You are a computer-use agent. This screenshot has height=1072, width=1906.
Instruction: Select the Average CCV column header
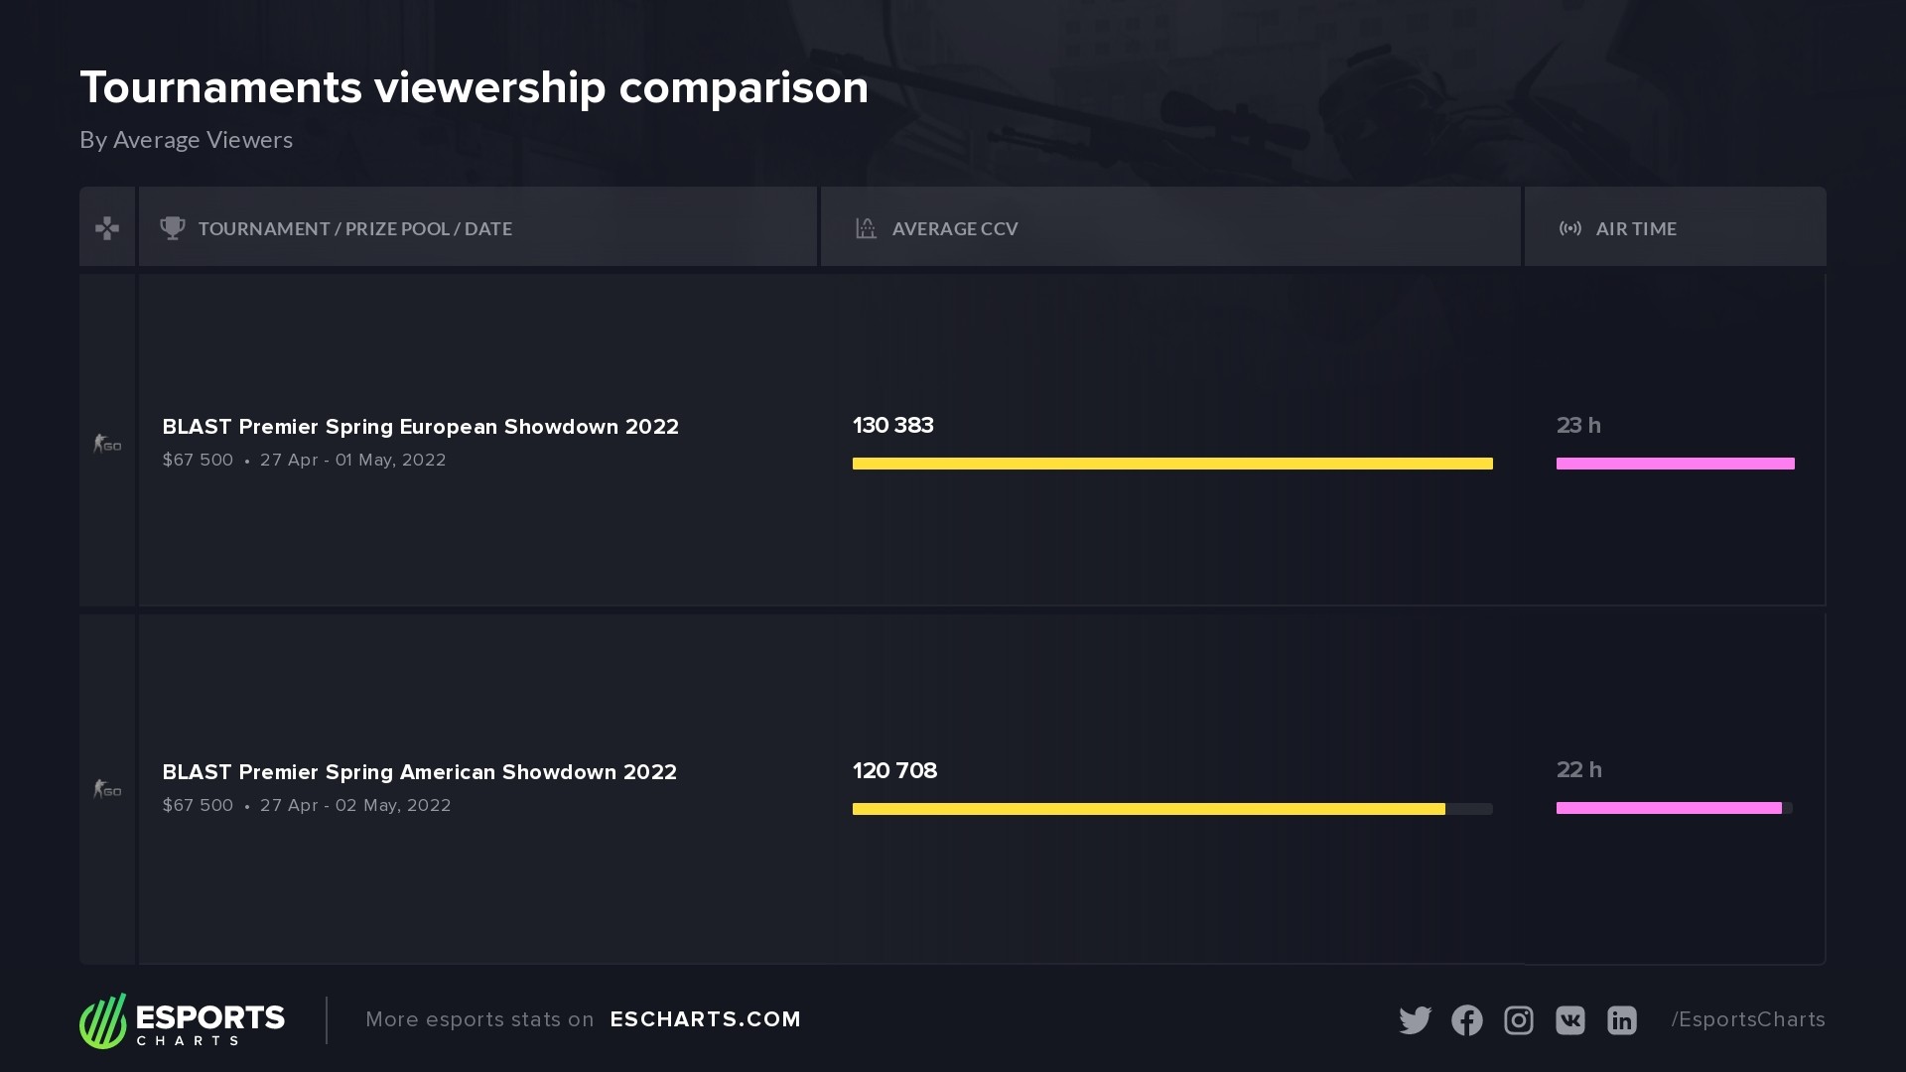(954, 228)
